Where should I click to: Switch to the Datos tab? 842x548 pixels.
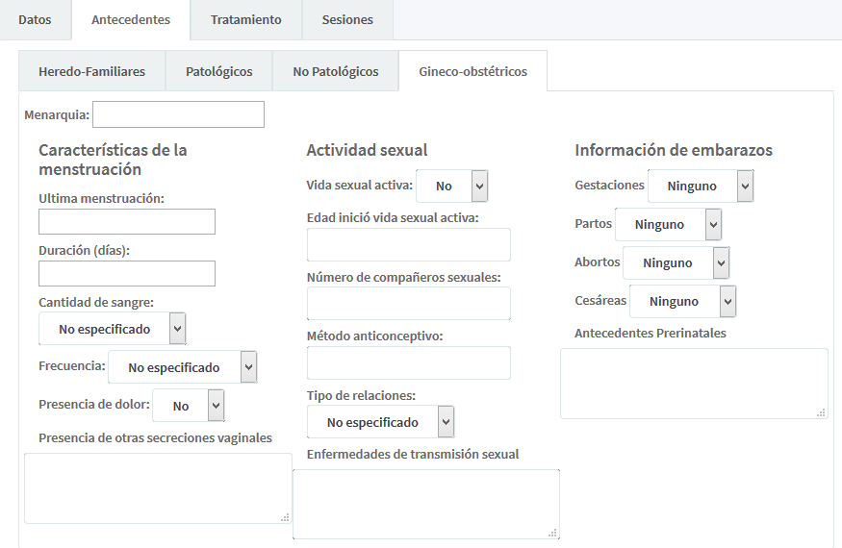tap(35, 19)
